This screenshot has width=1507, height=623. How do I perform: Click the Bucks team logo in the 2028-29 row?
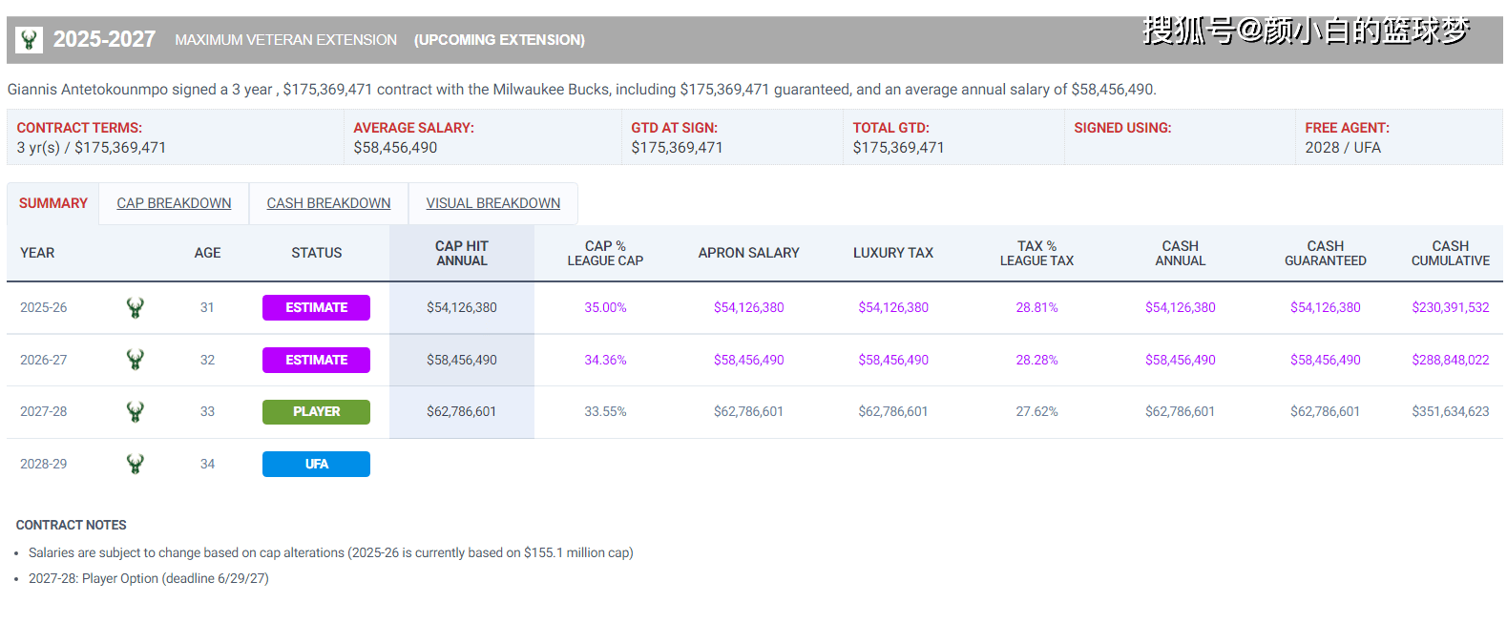(136, 464)
